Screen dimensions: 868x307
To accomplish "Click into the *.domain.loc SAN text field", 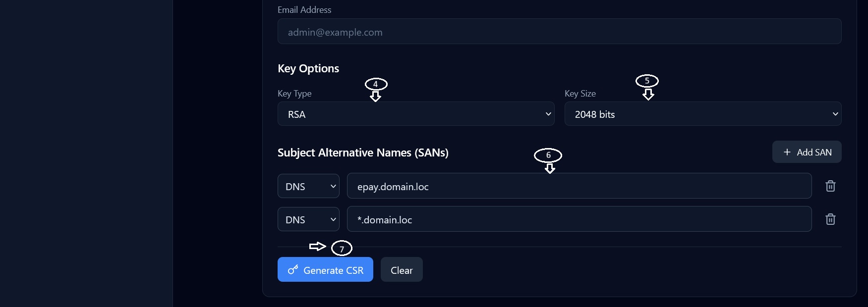I will point(579,219).
